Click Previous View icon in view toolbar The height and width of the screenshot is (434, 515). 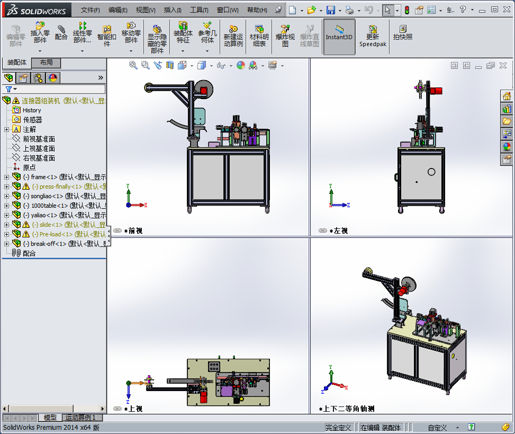[158, 65]
